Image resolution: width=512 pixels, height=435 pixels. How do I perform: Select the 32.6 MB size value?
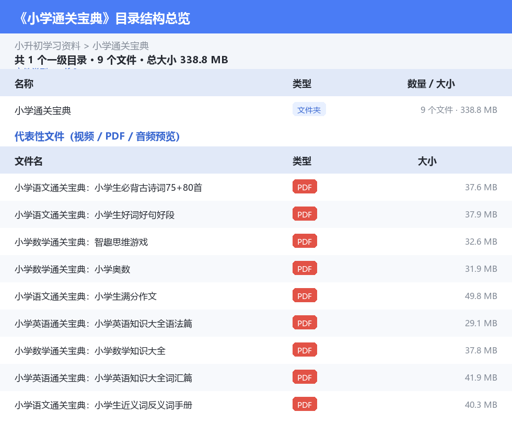pyautogui.click(x=481, y=242)
